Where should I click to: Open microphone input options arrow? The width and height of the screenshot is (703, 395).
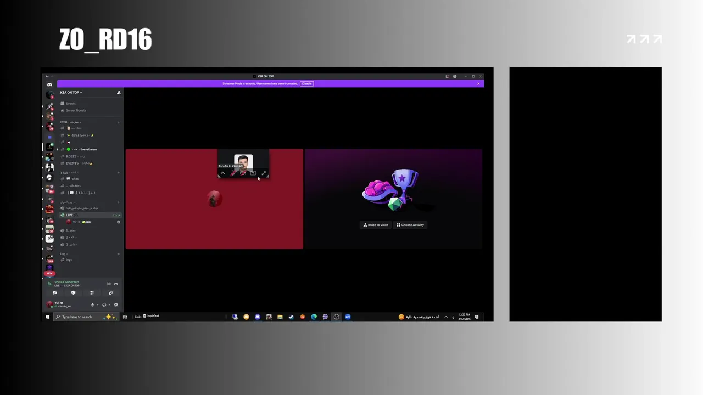point(98,304)
